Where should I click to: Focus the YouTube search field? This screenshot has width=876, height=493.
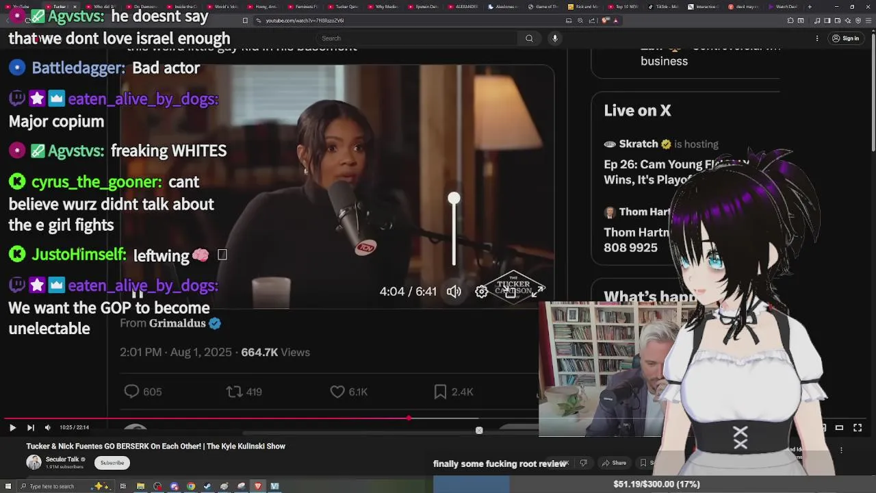point(417,38)
